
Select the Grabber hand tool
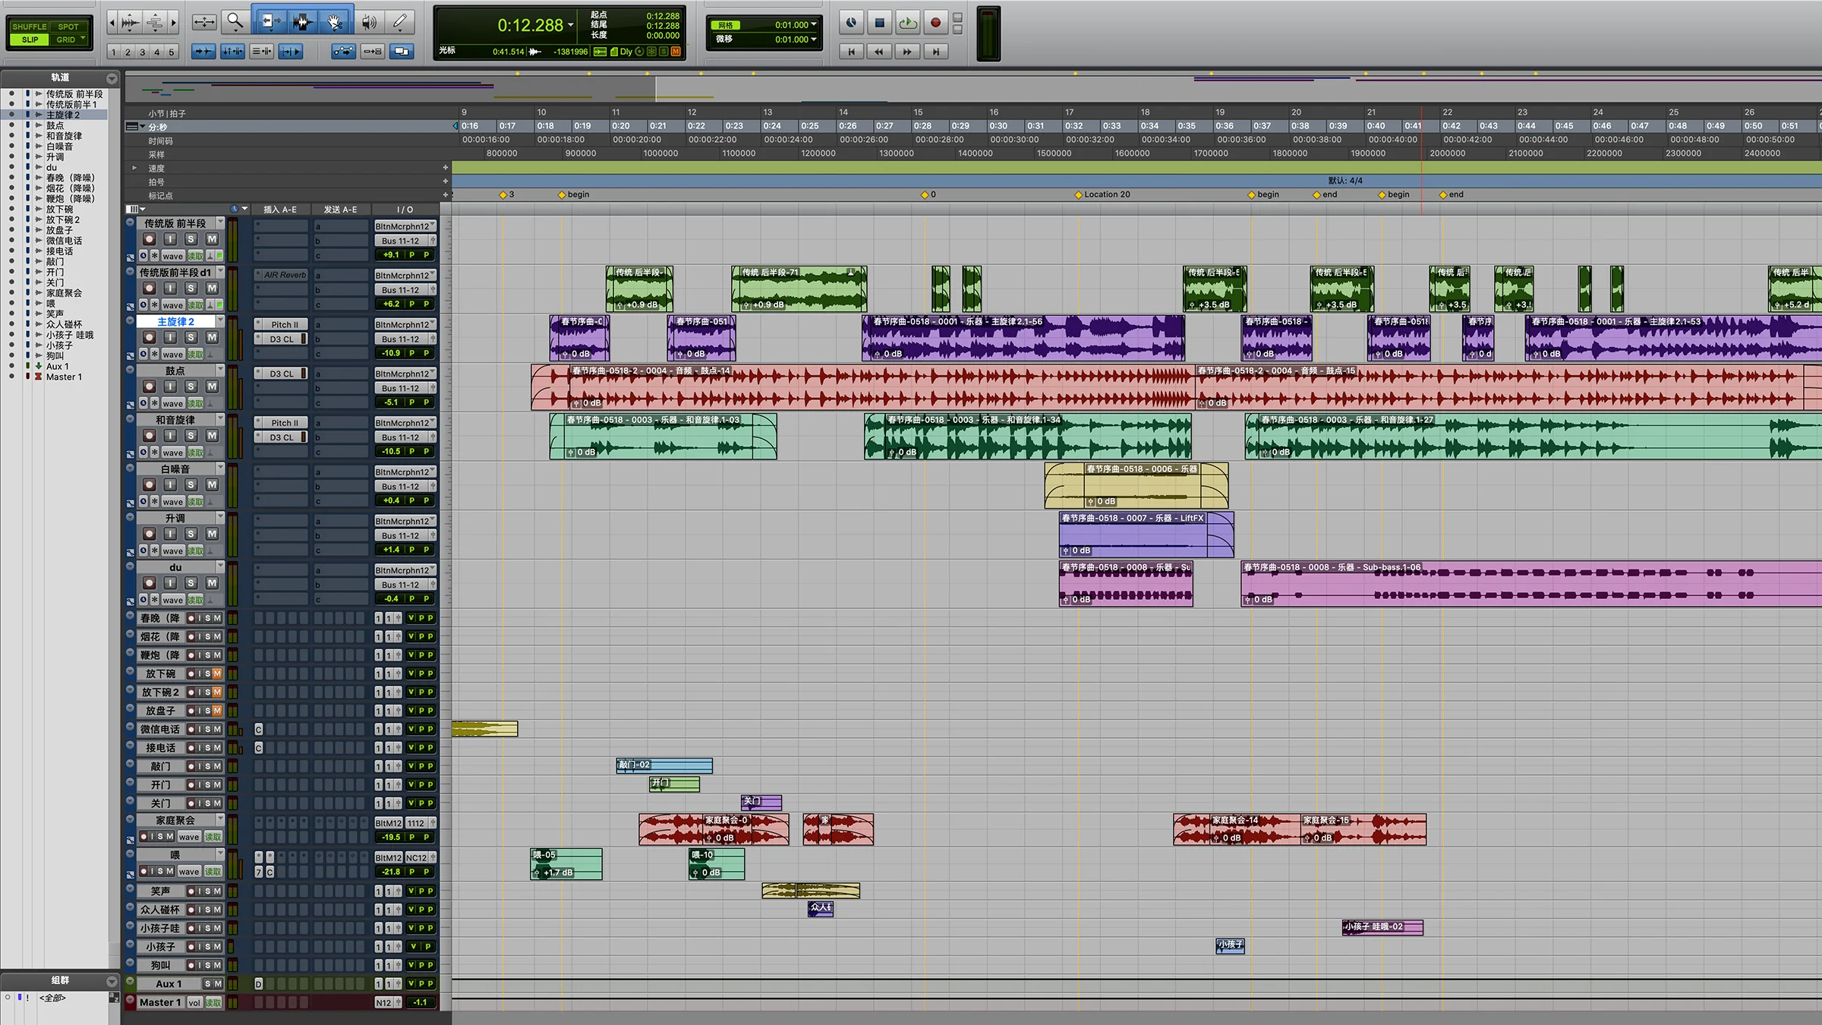coord(335,22)
